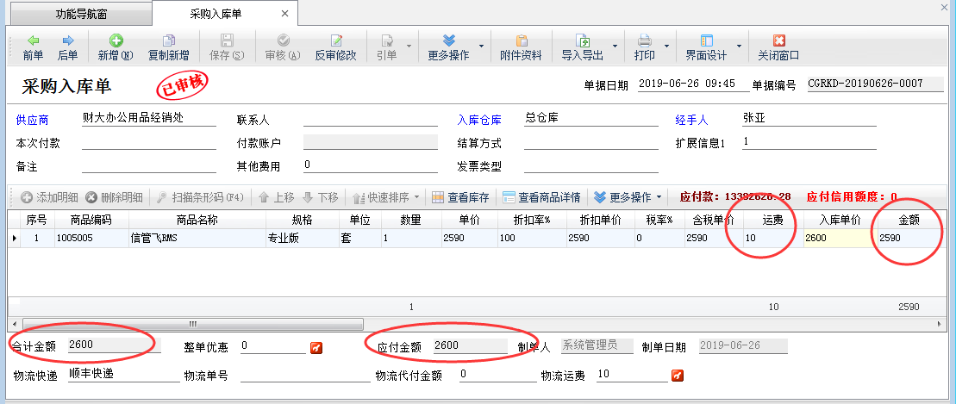Click 复制新增 copy-new icon
956x404 pixels.
point(168,47)
